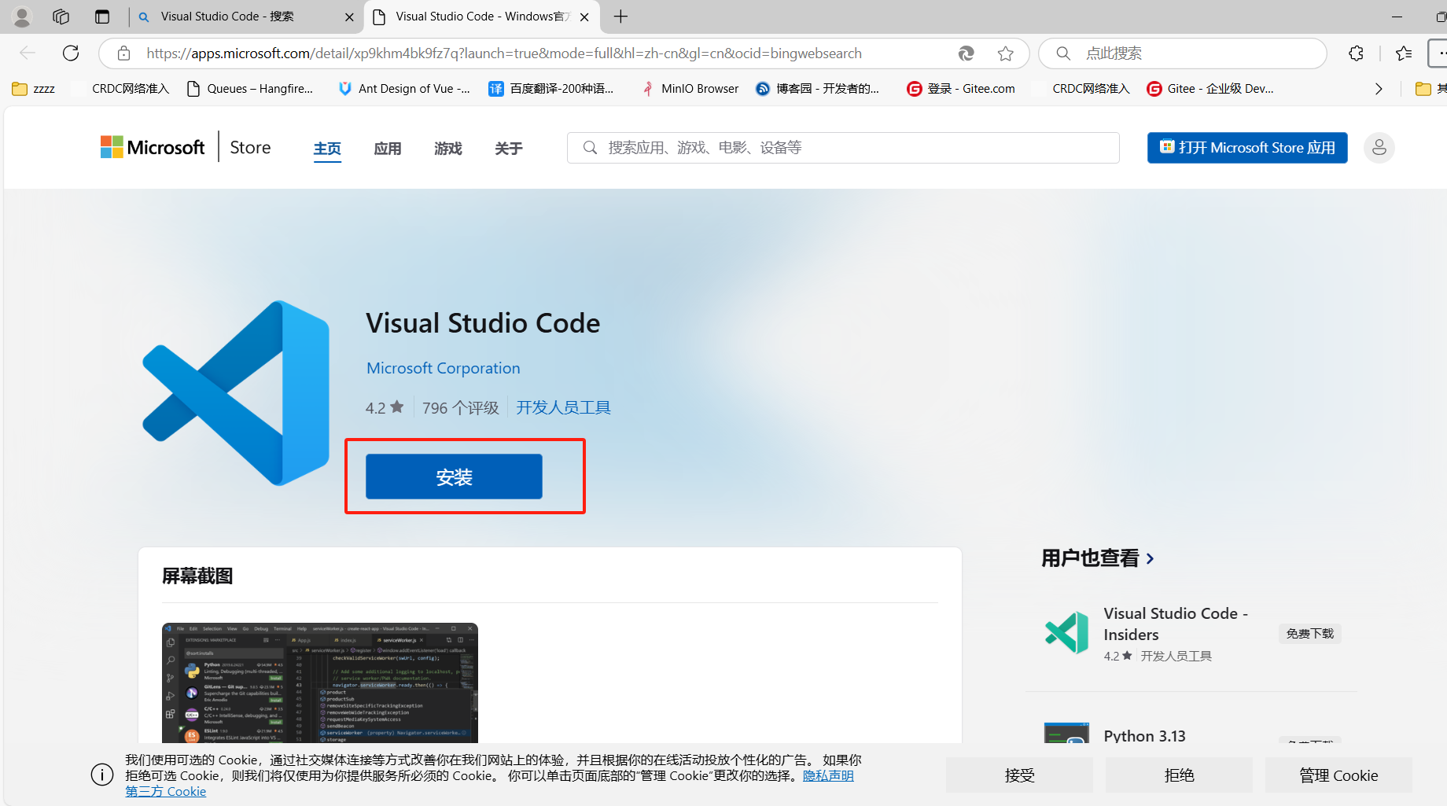
Task: Reject cookies with 拒绝 button
Action: coord(1179,775)
